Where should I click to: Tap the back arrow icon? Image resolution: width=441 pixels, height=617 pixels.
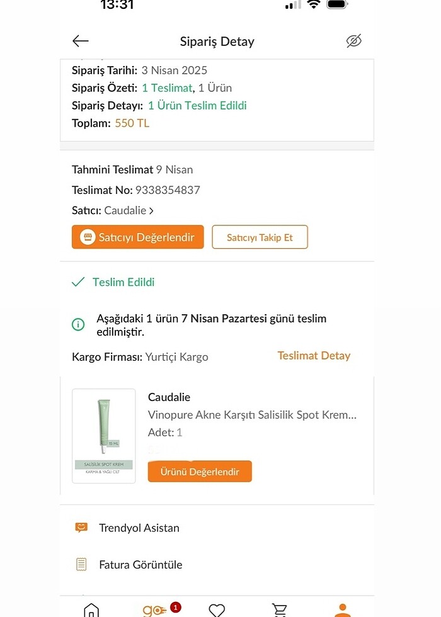click(x=81, y=42)
